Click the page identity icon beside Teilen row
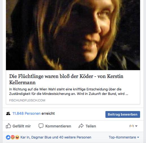Viewport: 146px width, 143px height. coord(132,126)
